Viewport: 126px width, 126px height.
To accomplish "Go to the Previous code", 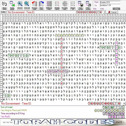I will (x=35, y=6).
